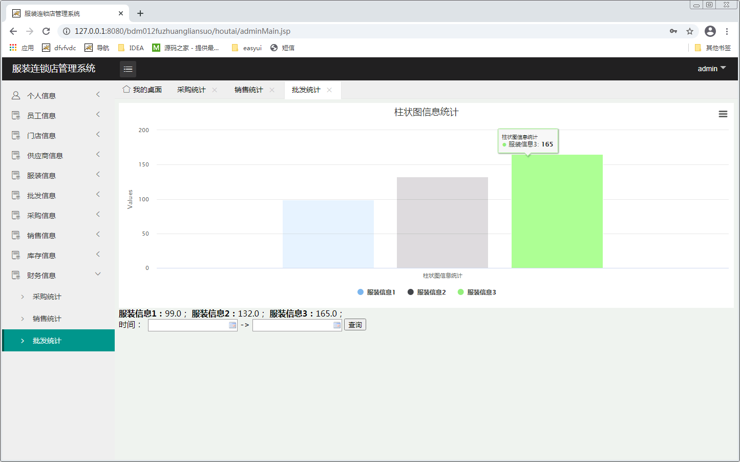Bookmark this page with the star icon

tap(690, 31)
